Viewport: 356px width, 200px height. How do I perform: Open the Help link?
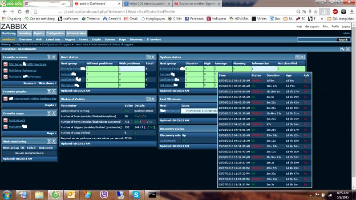click(x=299, y=27)
